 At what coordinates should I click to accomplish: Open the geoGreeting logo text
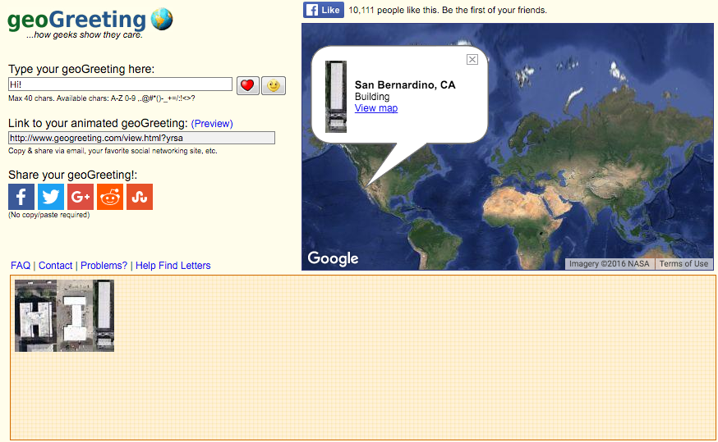[76, 21]
